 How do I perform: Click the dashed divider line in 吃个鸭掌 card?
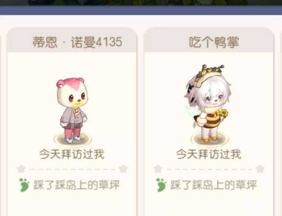point(209,169)
